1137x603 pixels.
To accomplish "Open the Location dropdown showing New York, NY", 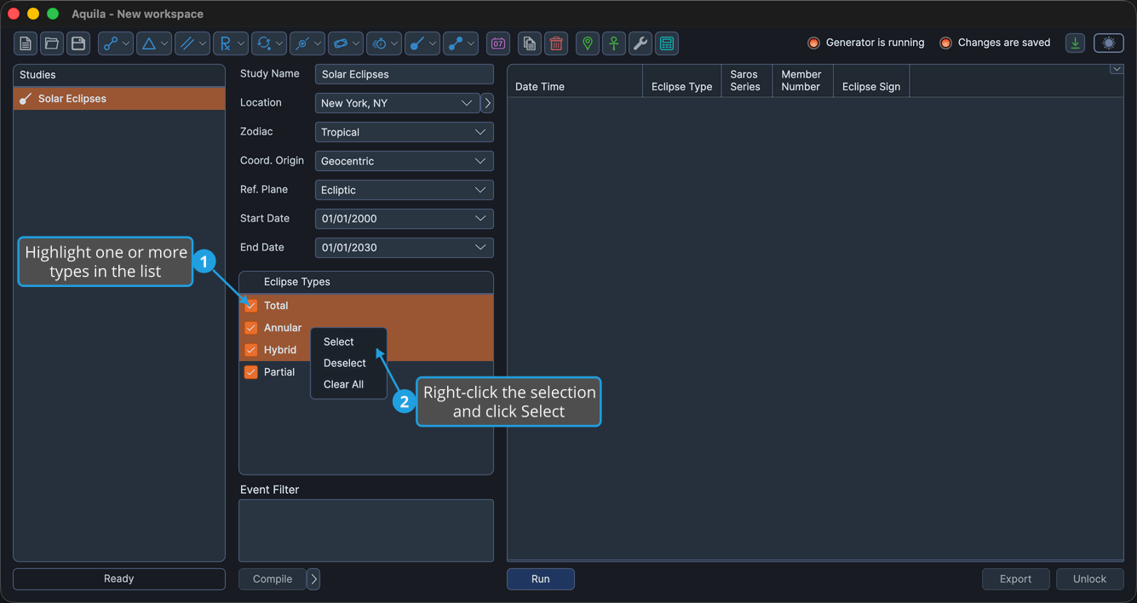I will [397, 103].
